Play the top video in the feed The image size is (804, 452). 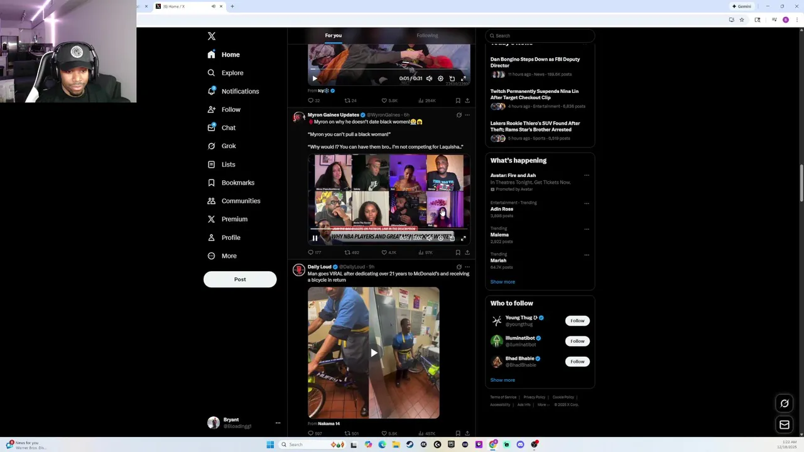[315, 78]
